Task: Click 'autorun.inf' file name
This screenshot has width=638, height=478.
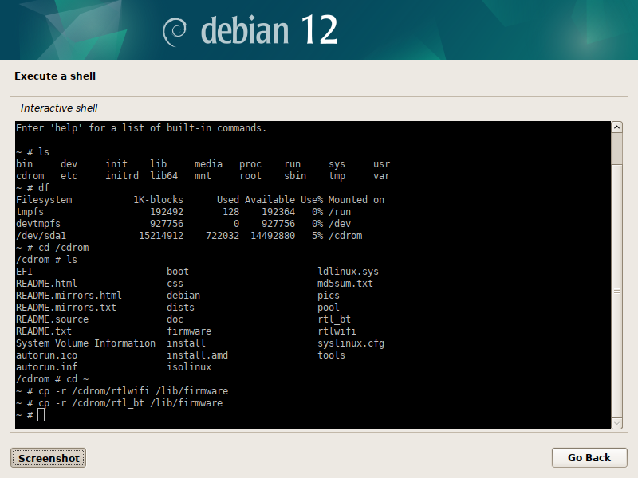Action: [47, 367]
